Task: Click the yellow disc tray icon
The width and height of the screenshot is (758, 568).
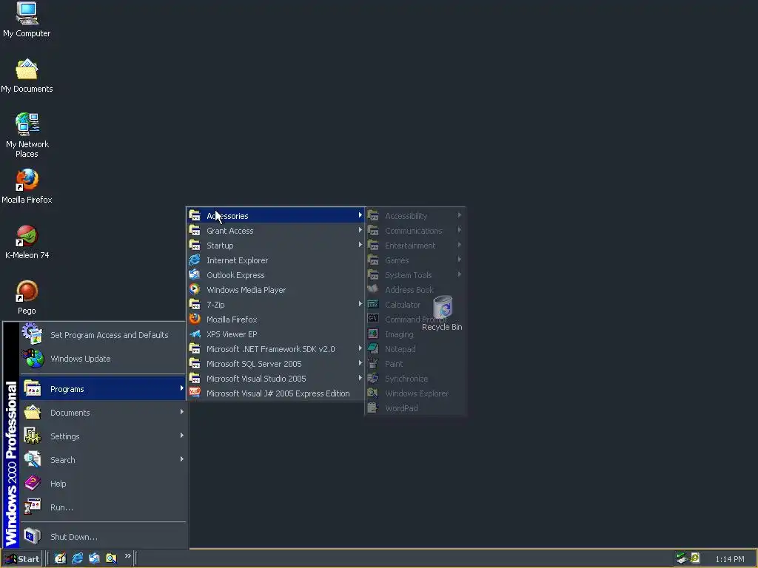Action: pyautogui.click(x=695, y=558)
